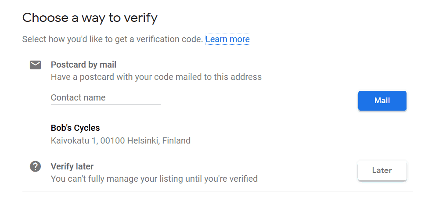Screen dimensions: 439x223
Task: Click the Bob's Cycles business name
Action: click(76, 128)
